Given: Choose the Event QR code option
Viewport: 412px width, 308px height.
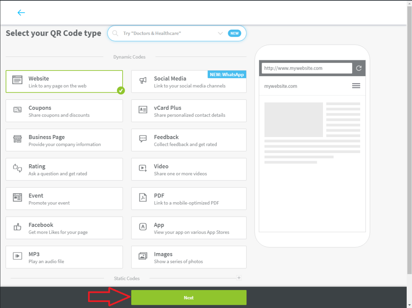Looking at the screenshot, I should tap(64, 199).
